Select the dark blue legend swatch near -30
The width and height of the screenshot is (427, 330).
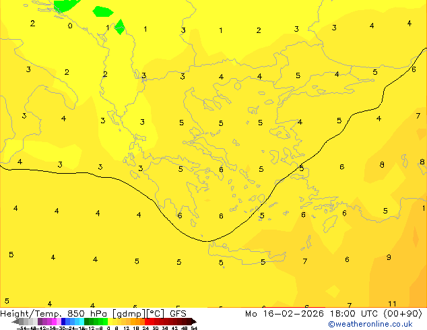[x=63, y=321]
